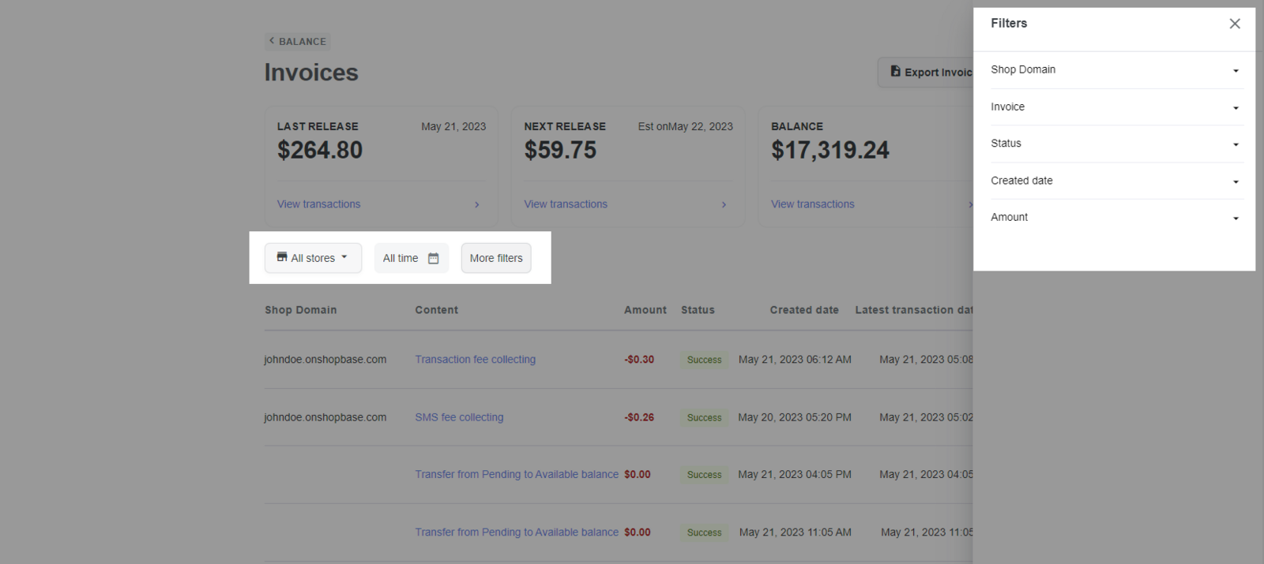This screenshot has width=1264, height=564.
Task: Go back to Balance page
Action: (x=297, y=42)
